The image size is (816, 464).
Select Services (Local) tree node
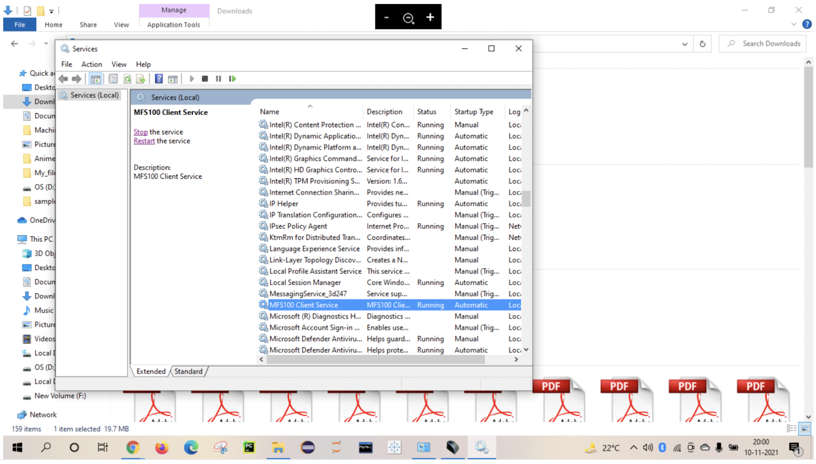point(90,95)
